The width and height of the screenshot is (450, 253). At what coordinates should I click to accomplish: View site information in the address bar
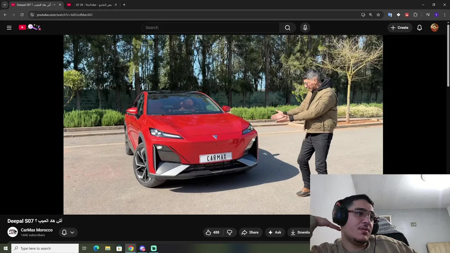point(32,15)
